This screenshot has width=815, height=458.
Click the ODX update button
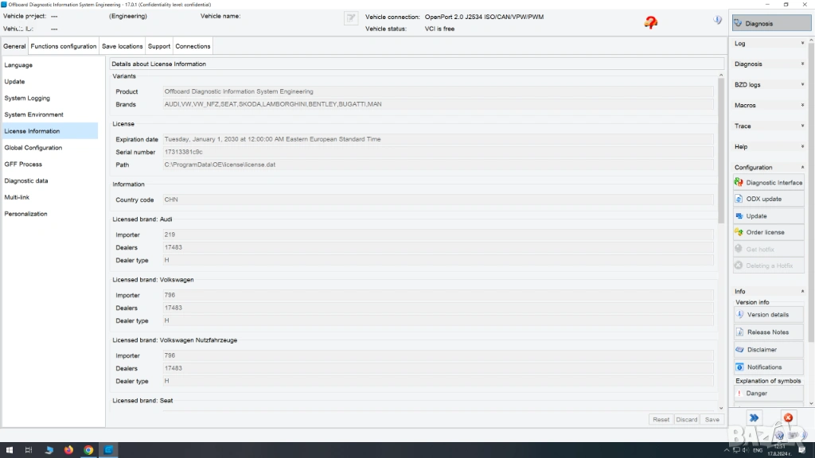tap(769, 200)
